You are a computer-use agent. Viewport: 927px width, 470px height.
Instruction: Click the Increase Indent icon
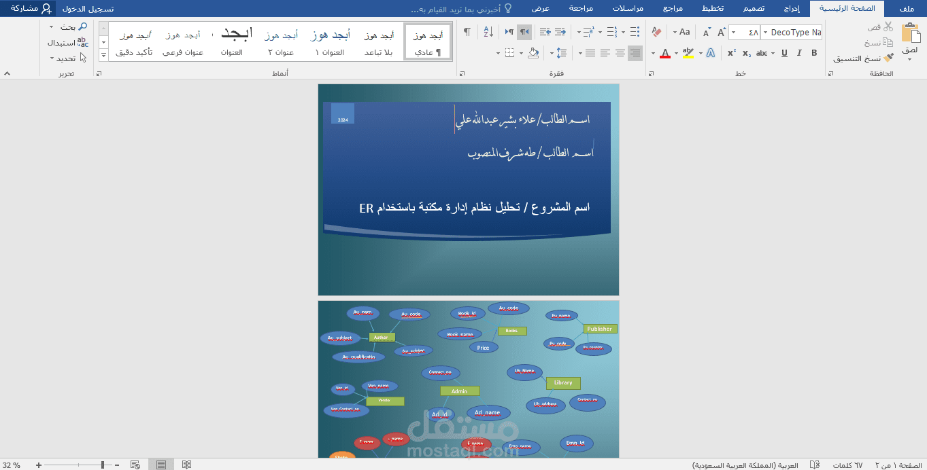[x=544, y=32]
